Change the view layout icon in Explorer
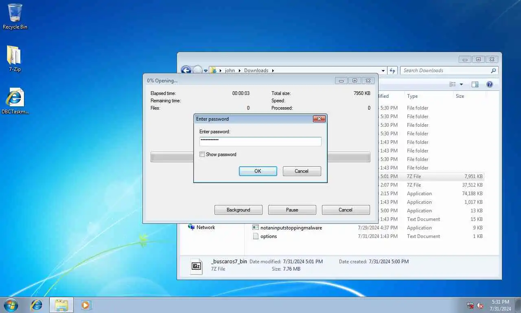 click(x=453, y=84)
